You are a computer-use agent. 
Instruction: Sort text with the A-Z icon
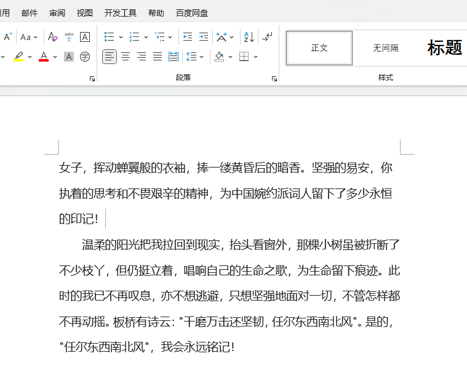point(249,37)
